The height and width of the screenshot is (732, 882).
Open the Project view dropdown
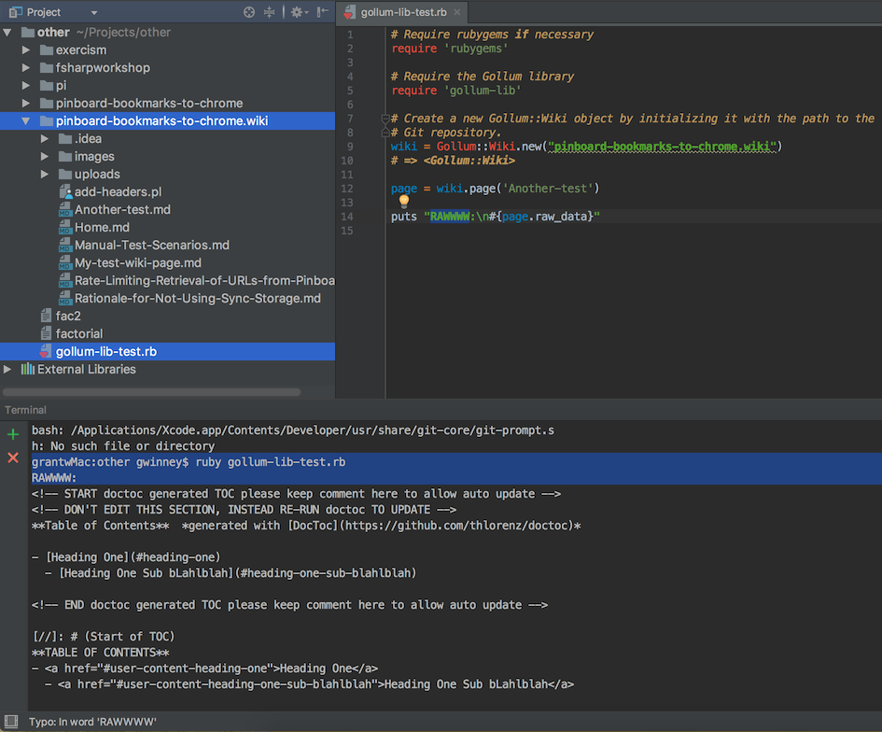94,12
